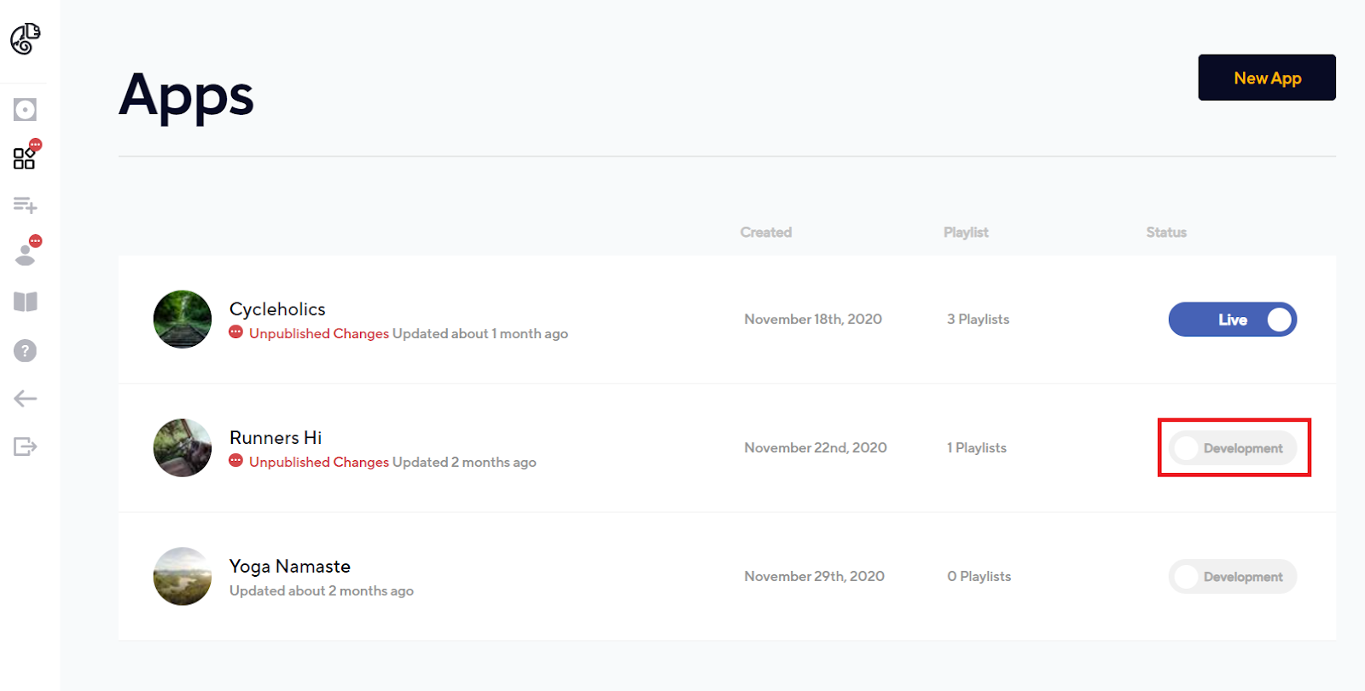The height and width of the screenshot is (691, 1365).
Task: Toggle Yoga Namaste Development status switch
Action: (x=1232, y=577)
